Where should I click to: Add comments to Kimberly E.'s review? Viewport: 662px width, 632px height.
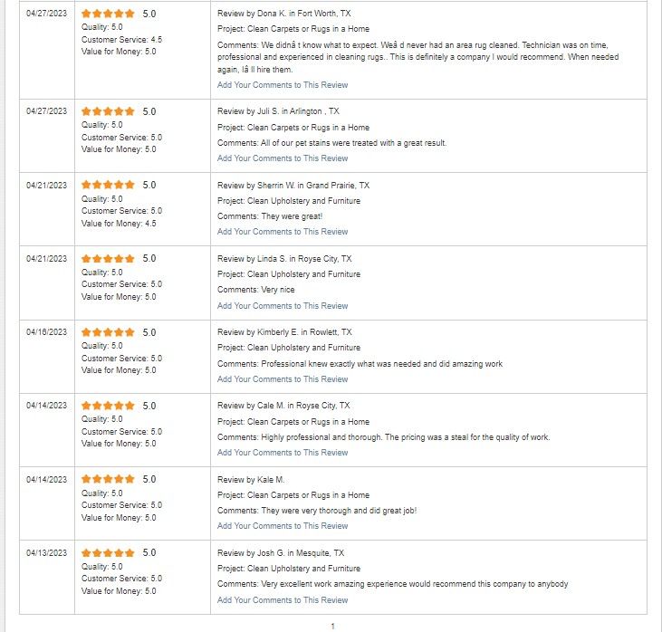tap(283, 379)
